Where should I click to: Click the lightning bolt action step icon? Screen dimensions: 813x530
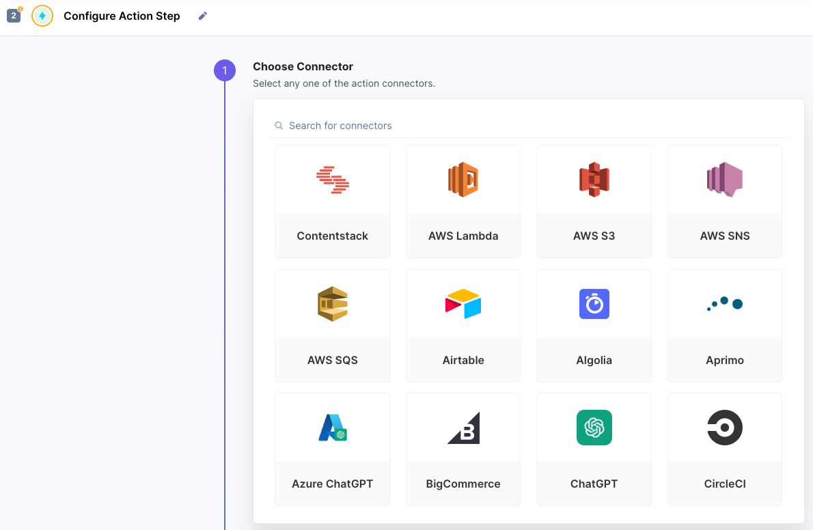pyautogui.click(x=42, y=16)
